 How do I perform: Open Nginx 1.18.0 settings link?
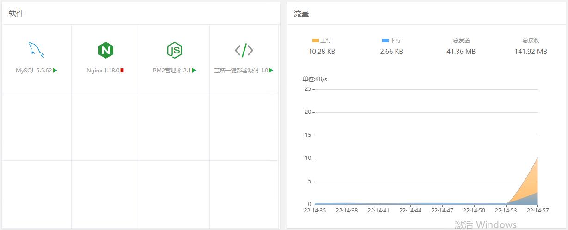click(103, 71)
